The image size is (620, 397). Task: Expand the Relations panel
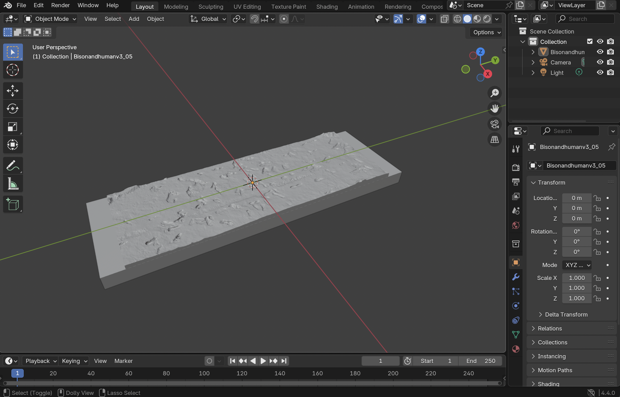coord(549,328)
